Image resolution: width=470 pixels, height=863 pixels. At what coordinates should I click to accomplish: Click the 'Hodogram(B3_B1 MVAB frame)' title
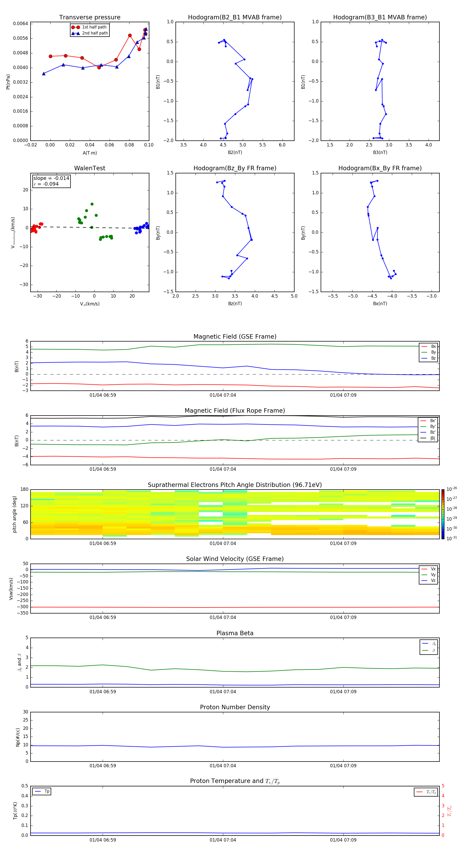380,17
